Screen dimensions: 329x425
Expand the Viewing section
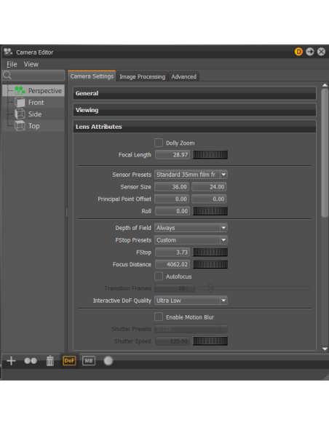pyautogui.click(x=194, y=110)
